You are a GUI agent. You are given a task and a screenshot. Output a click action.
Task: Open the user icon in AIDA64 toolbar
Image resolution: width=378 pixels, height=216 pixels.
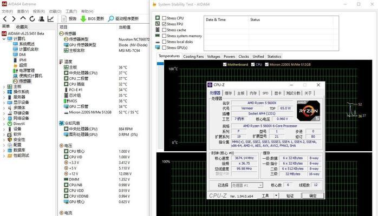41,19
